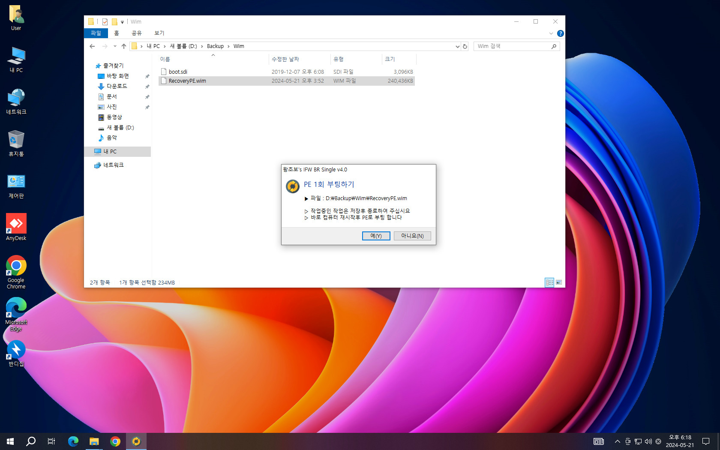Open 휴지통 recycle bin icon
The width and height of the screenshot is (720, 450).
[16, 144]
